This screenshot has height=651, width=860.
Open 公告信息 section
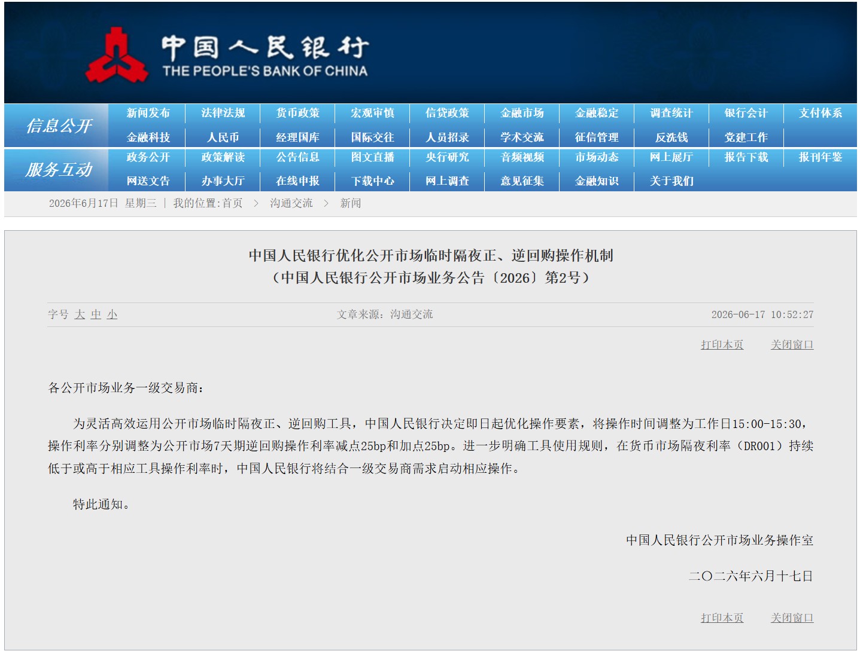(298, 157)
